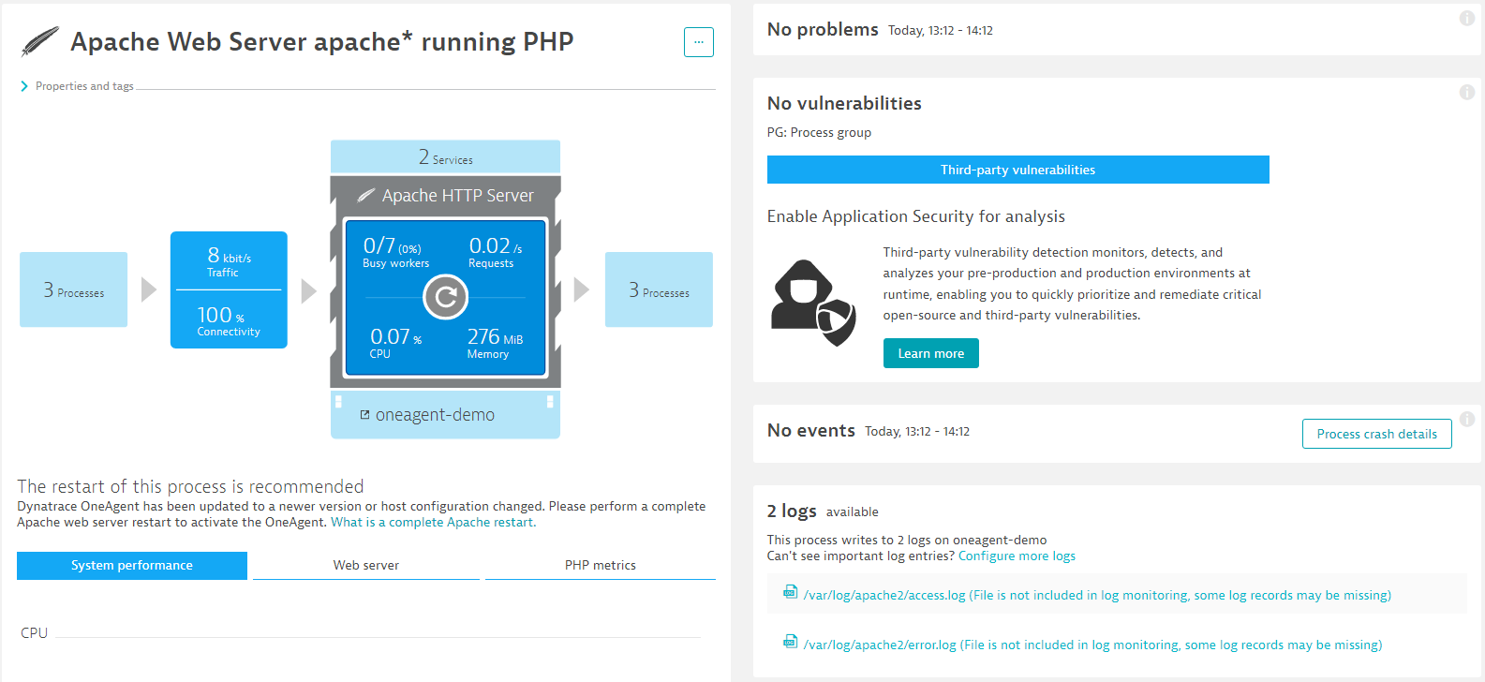Click the 0.07% CPU metric
The width and height of the screenshot is (1485, 682).
click(x=395, y=342)
